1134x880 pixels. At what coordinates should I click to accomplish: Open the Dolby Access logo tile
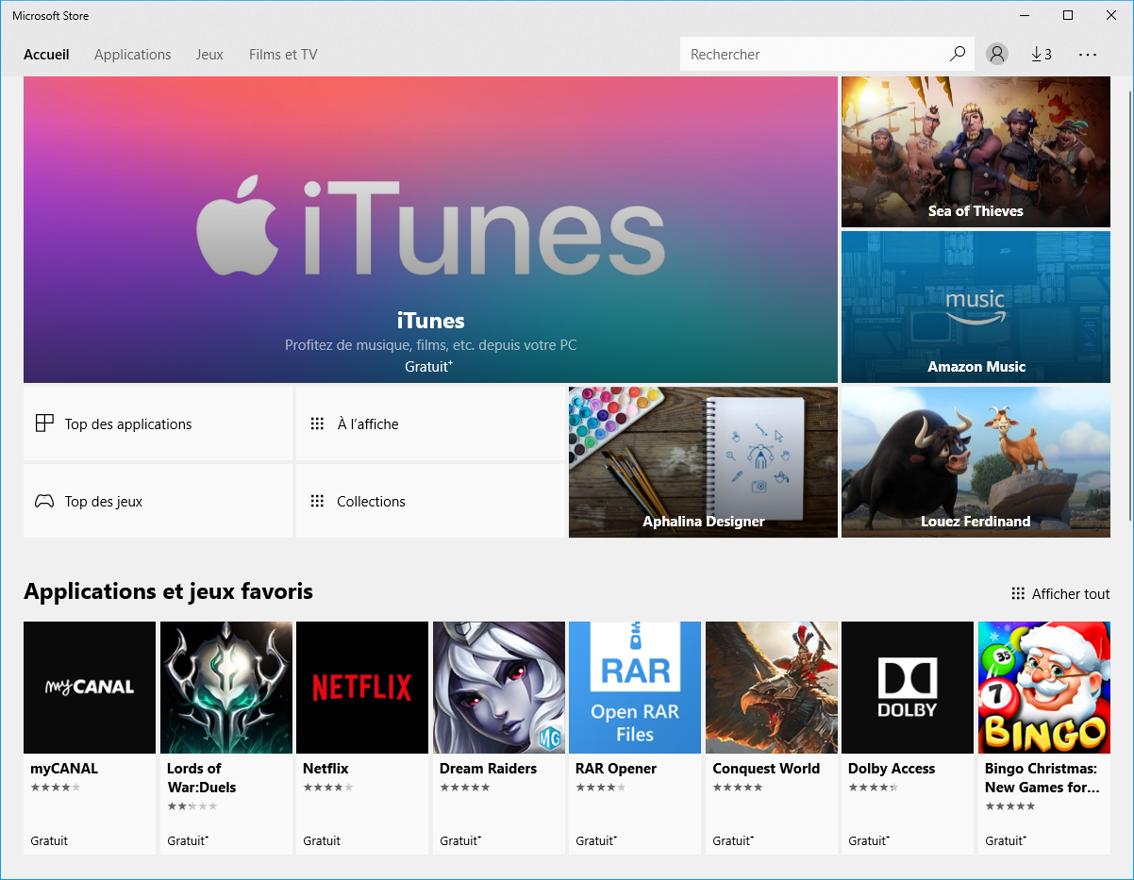(x=908, y=688)
